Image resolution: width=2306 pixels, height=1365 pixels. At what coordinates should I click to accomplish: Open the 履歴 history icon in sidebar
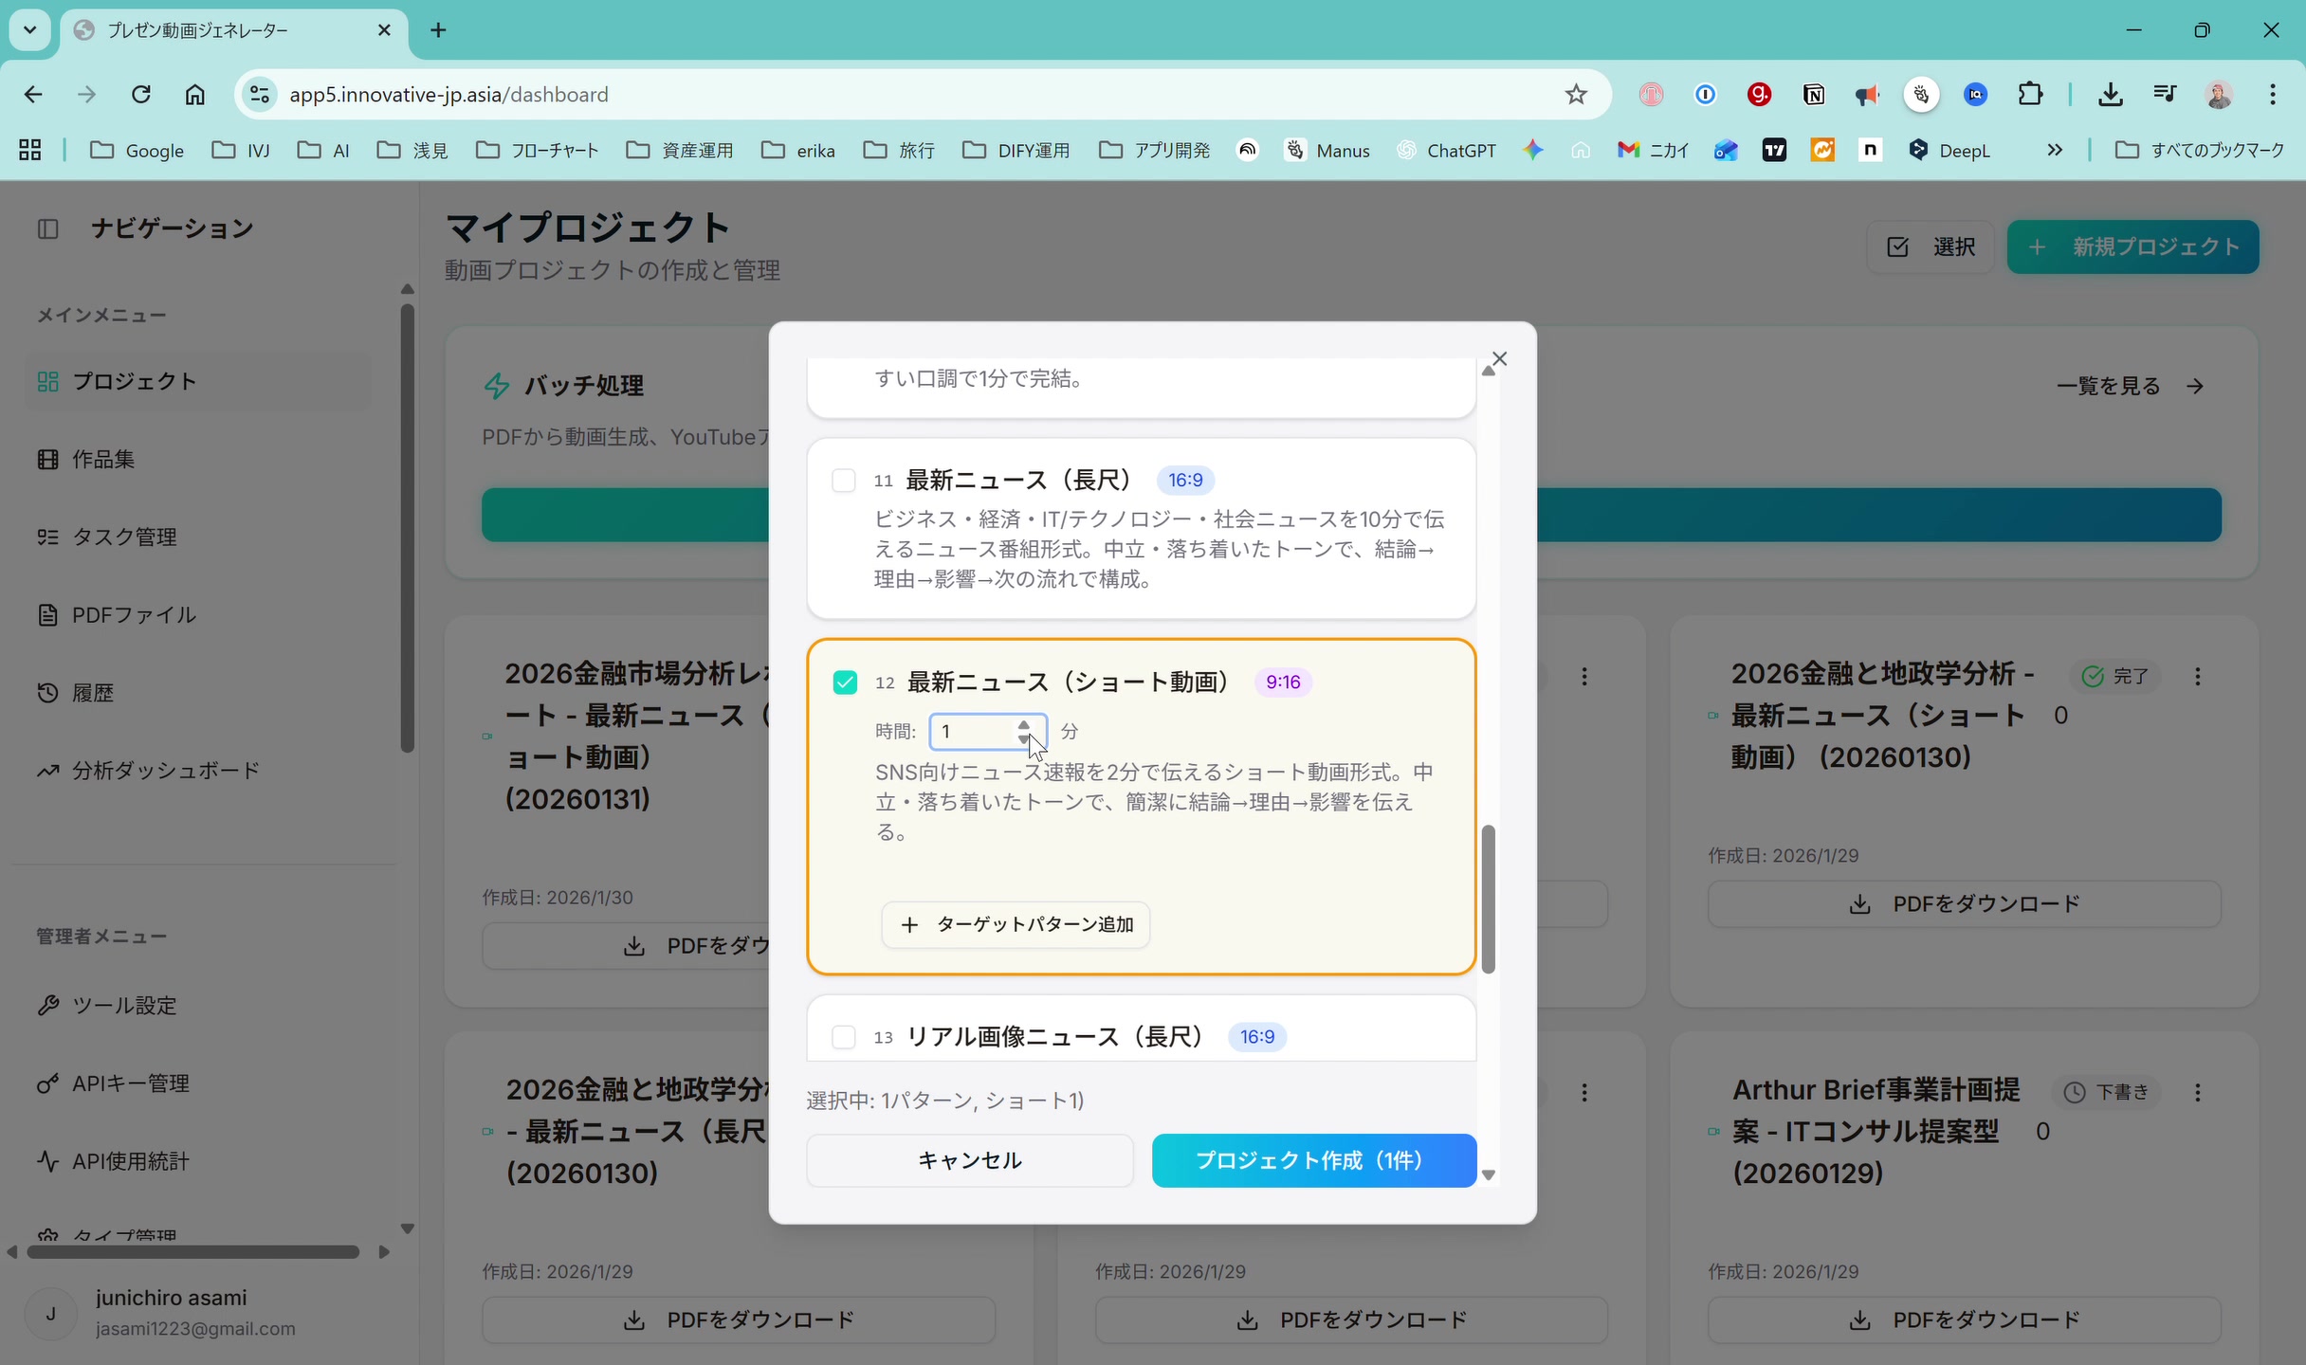tap(46, 692)
